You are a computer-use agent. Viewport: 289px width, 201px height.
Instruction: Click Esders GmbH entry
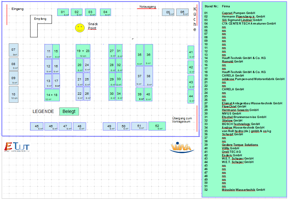(x=232, y=155)
